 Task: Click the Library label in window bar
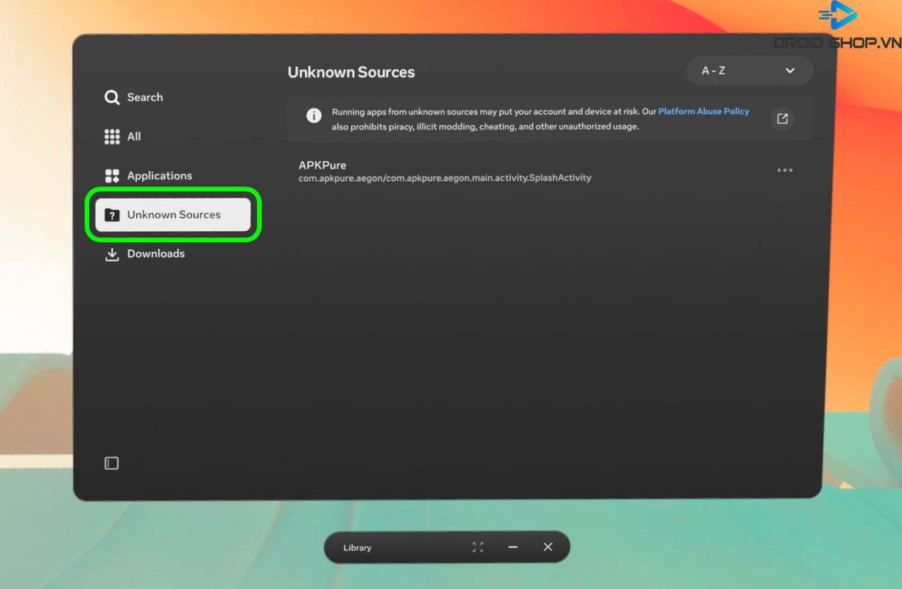(x=357, y=548)
